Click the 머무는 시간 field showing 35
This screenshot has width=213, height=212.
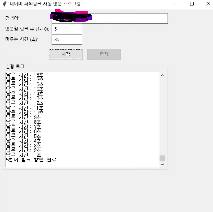point(67,39)
